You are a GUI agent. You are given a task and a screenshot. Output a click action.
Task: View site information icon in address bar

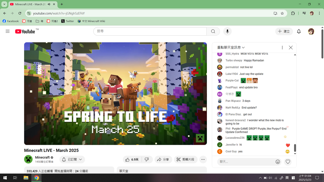tap(29, 13)
